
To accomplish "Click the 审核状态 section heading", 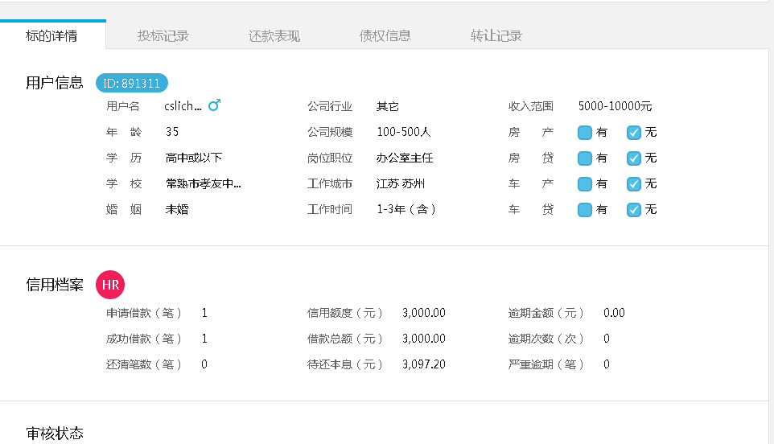I will 55,434.
